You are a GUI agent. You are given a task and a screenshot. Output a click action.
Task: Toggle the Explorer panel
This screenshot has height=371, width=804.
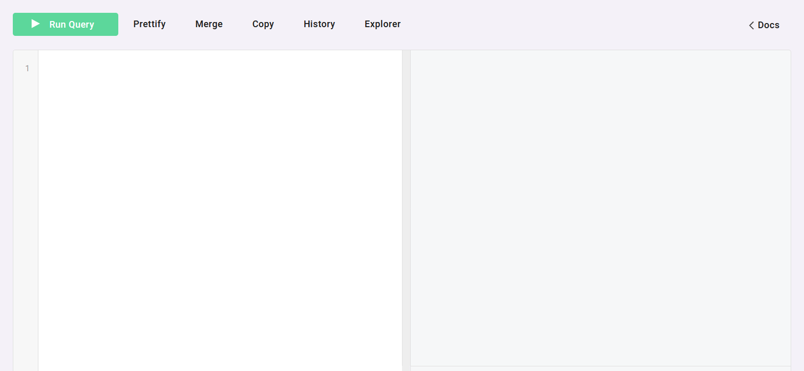(383, 24)
